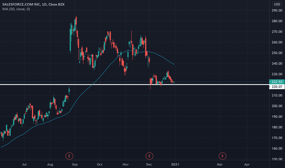Click the 150.00 price axis label
The height and width of the screenshot is (168, 285).
(x=277, y=159)
